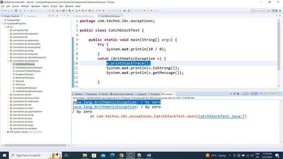
Task: Expand the JRE System Library node
Action: pyautogui.click(x=5, y=132)
